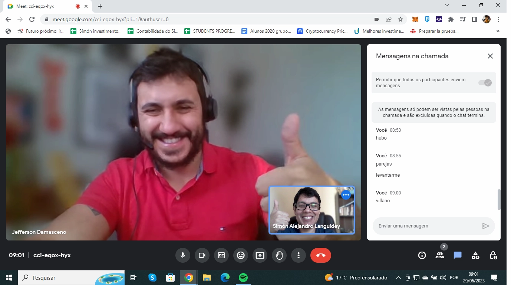Open the weather widget 17°C Pred ensolarado
The width and height of the screenshot is (511, 285).
pos(356,278)
